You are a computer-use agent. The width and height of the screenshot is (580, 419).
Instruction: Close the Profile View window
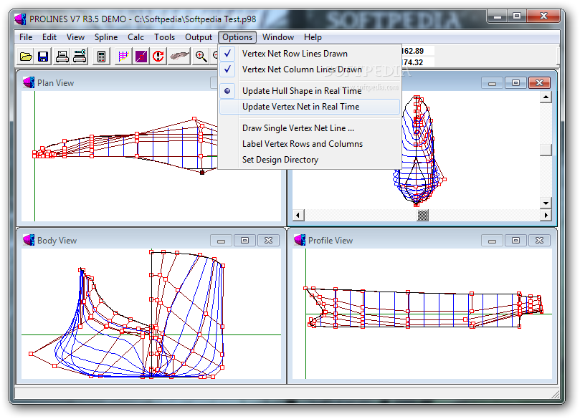(539, 241)
